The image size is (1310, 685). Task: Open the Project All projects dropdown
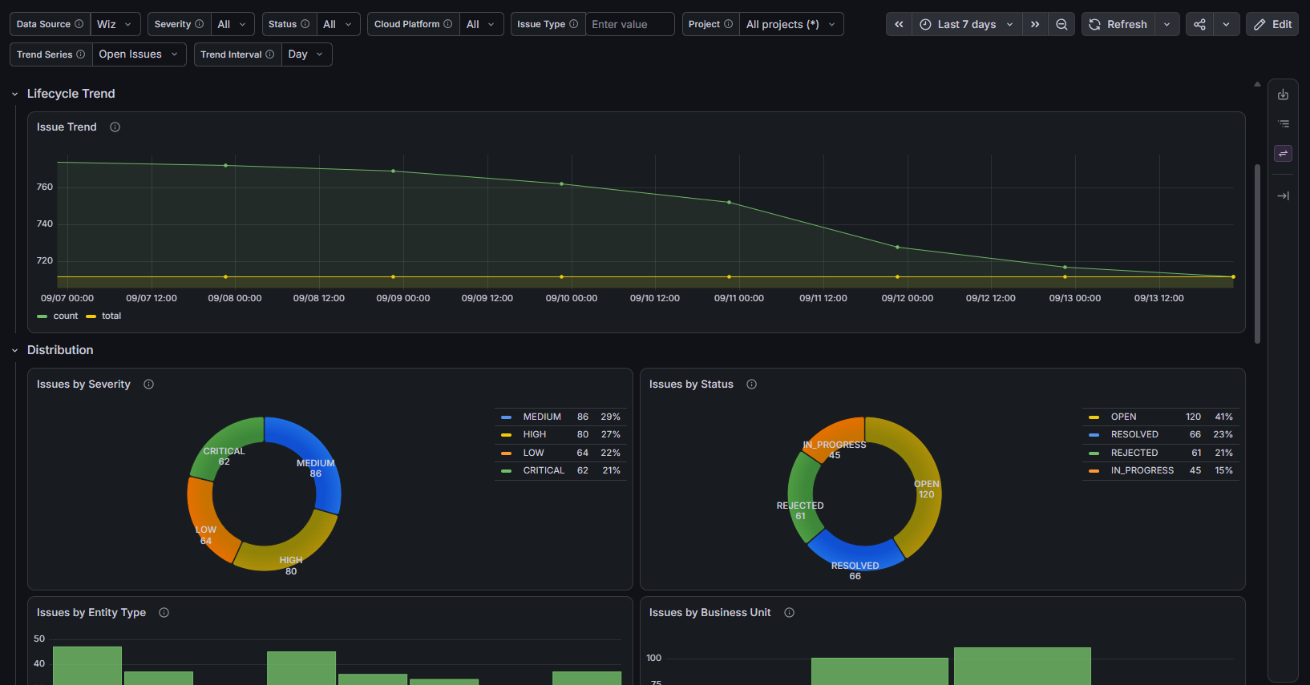pos(791,24)
